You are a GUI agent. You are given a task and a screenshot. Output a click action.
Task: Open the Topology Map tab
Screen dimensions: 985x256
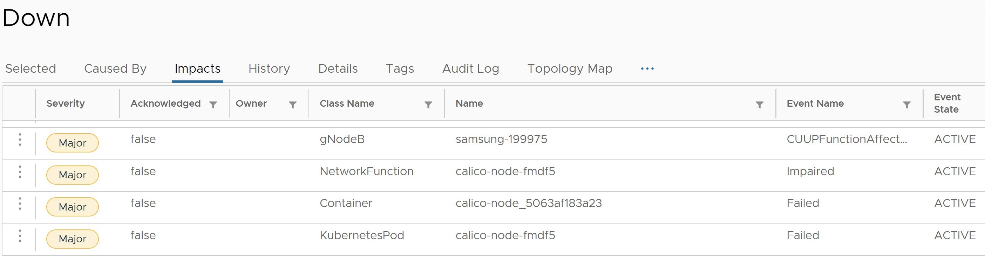(570, 69)
